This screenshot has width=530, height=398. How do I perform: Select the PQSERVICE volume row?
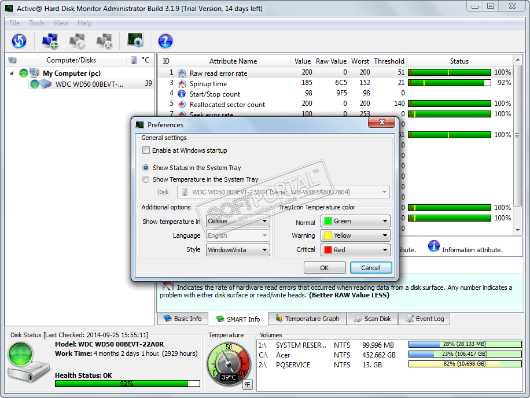tap(390, 365)
